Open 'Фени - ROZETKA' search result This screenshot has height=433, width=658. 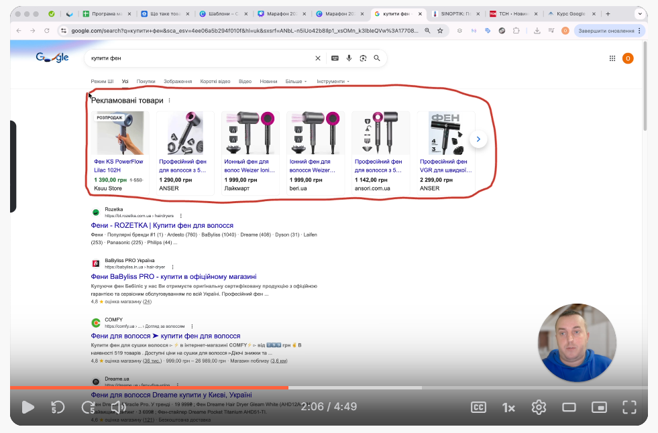(x=162, y=225)
